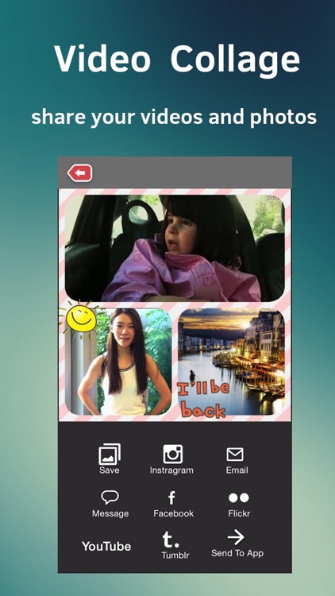This screenshot has width=335, height=596.
Task: Select the long-haired woman video frame
Action: coord(118,362)
